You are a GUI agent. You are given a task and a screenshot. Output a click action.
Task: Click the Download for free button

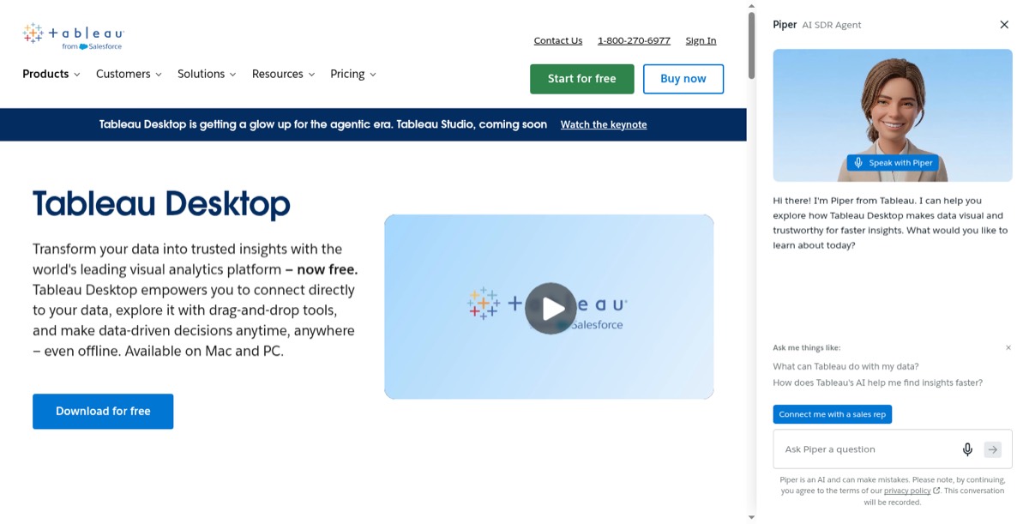103,412
